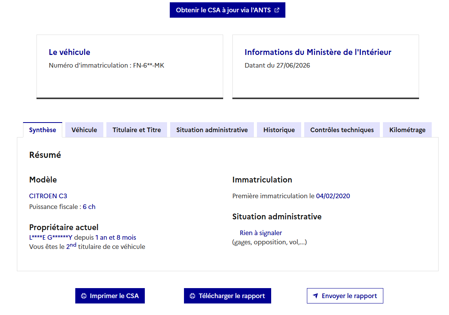Open the Contrôles techniques tab
Image resolution: width=449 pixels, height=315 pixels.
tap(342, 130)
